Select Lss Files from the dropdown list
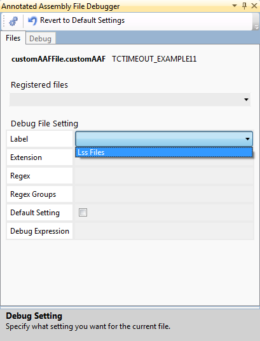 click(164, 152)
